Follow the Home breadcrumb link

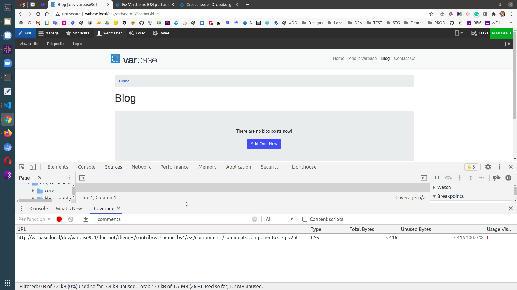point(124,81)
